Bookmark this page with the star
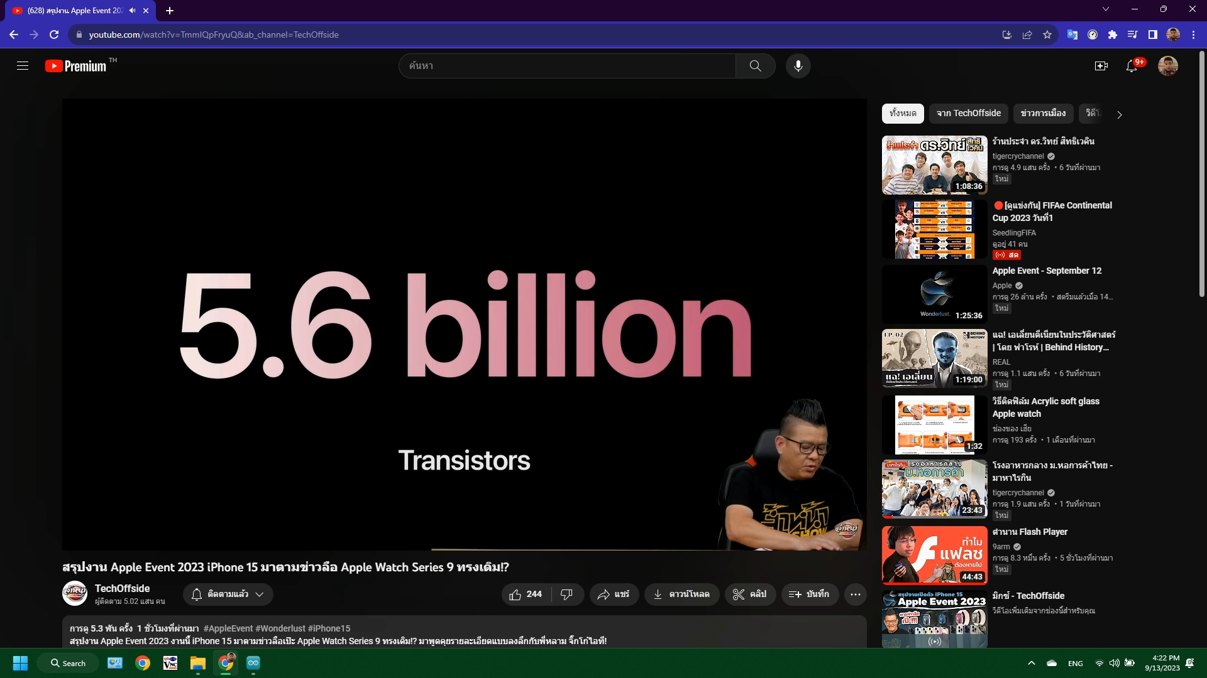This screenshot has width=1207, height=678. coord(1047,35)
